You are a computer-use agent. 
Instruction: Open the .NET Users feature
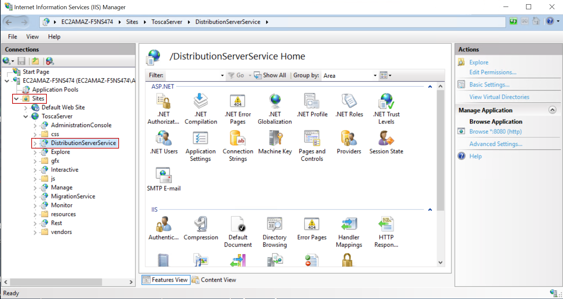(x=163, y=142)
